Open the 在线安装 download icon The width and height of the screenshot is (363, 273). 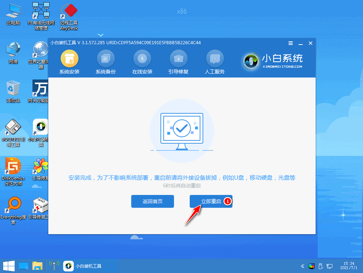142,59
